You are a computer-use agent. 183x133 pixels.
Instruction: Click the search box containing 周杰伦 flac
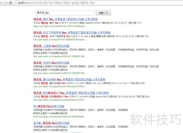65,13
